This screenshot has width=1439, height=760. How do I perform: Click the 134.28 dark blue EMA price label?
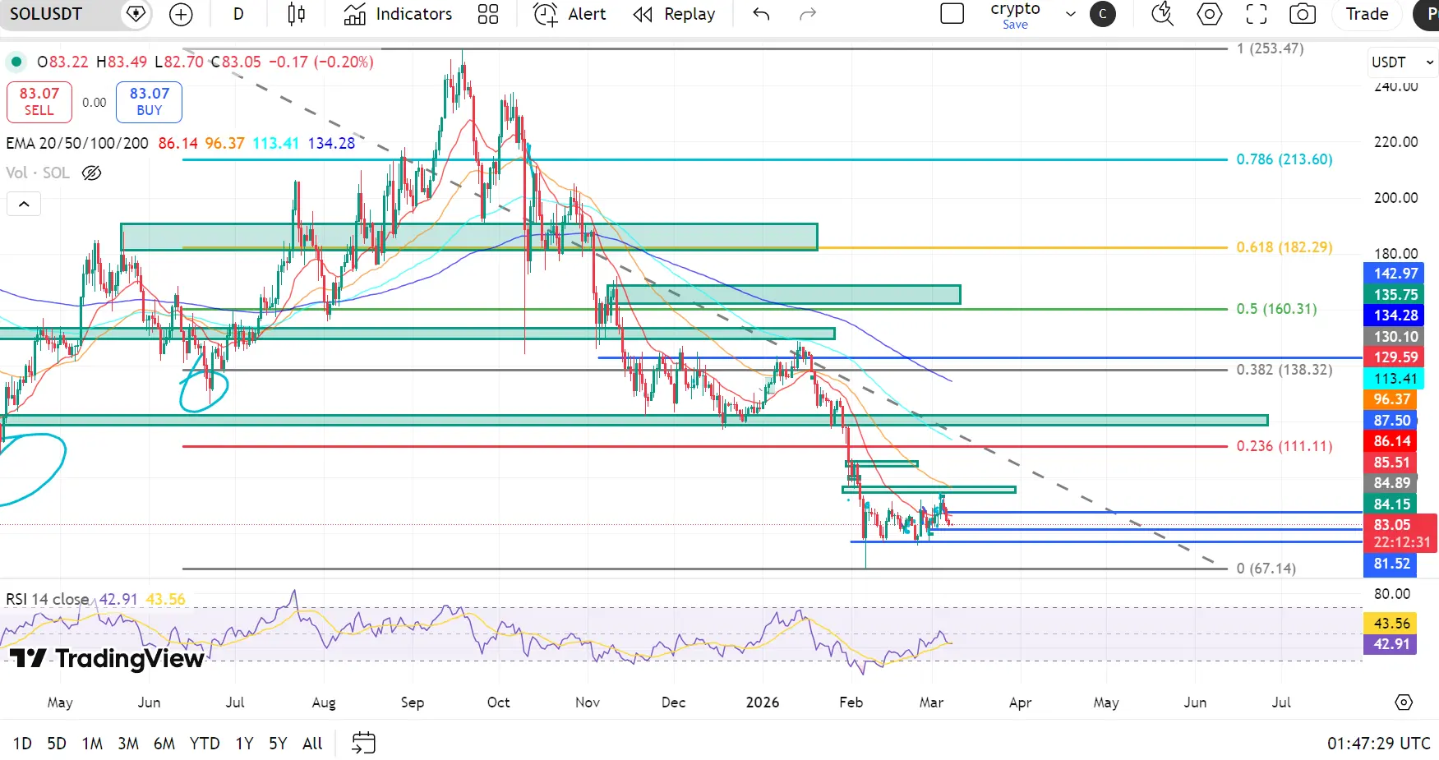coord(1394,316)
